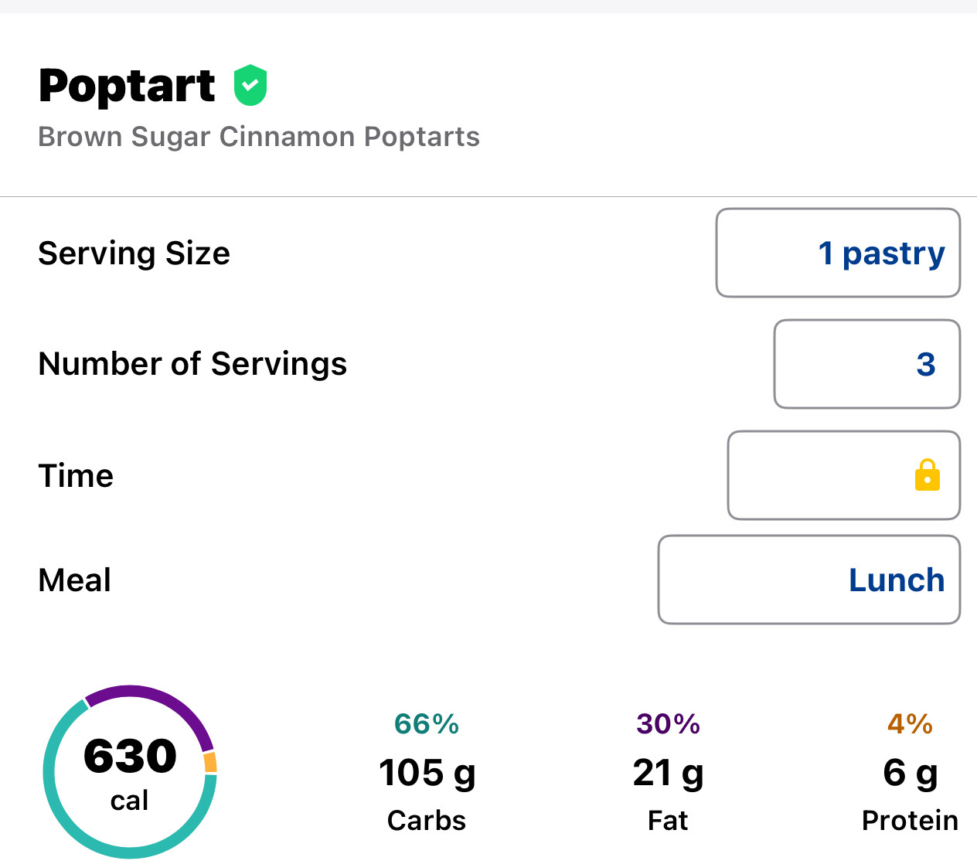The width and height of the screenshot is (977, 864).
Task: Click the Serving Size label
Action: pos(134,253)
